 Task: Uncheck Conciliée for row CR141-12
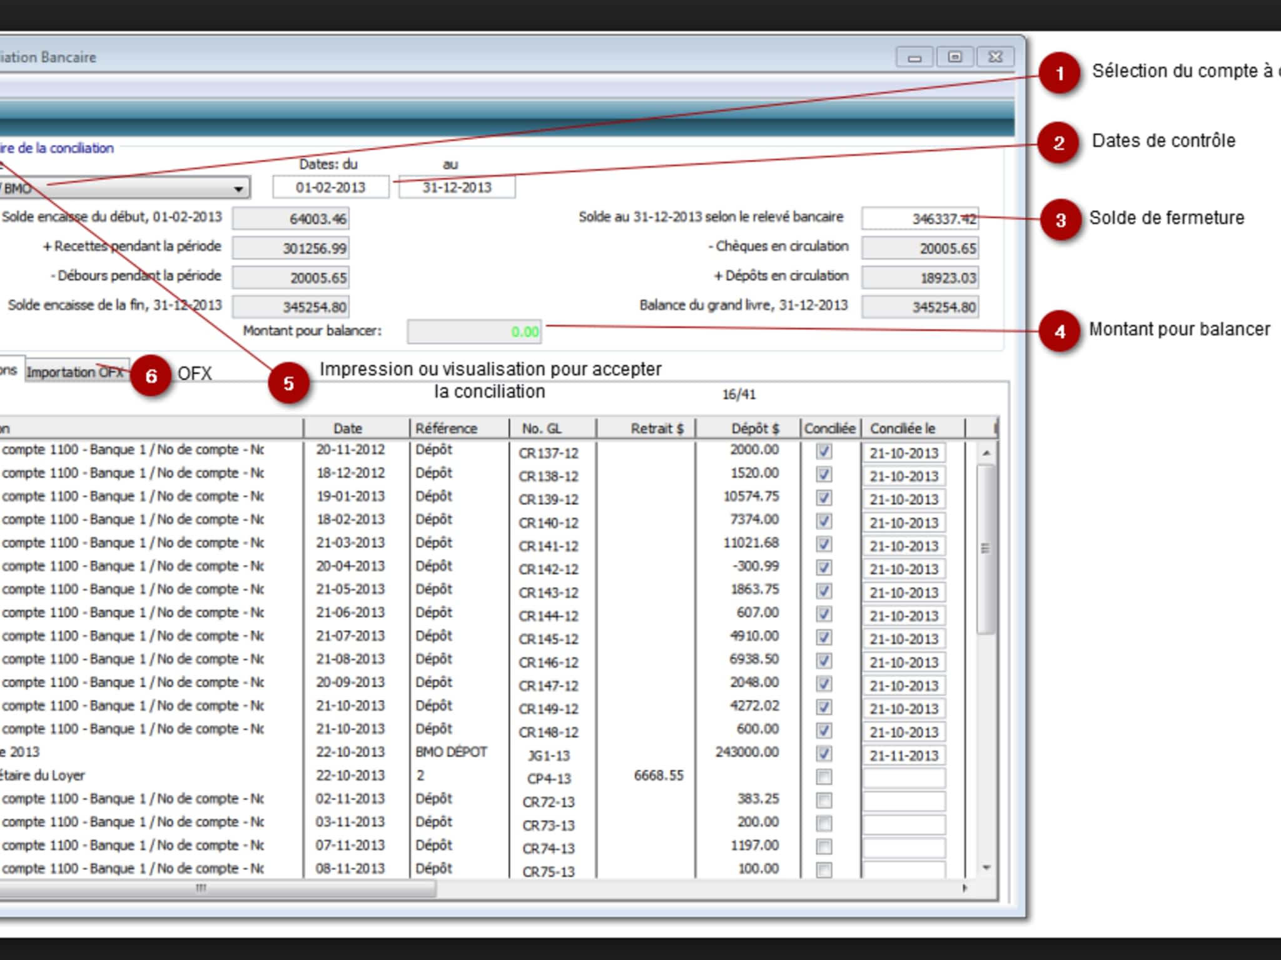[824, 544]
